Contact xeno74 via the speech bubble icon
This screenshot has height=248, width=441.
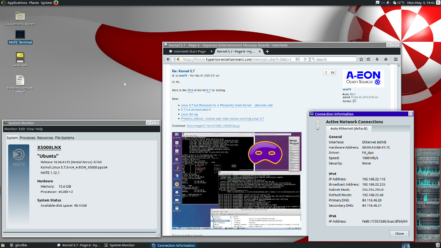(354, 101)
